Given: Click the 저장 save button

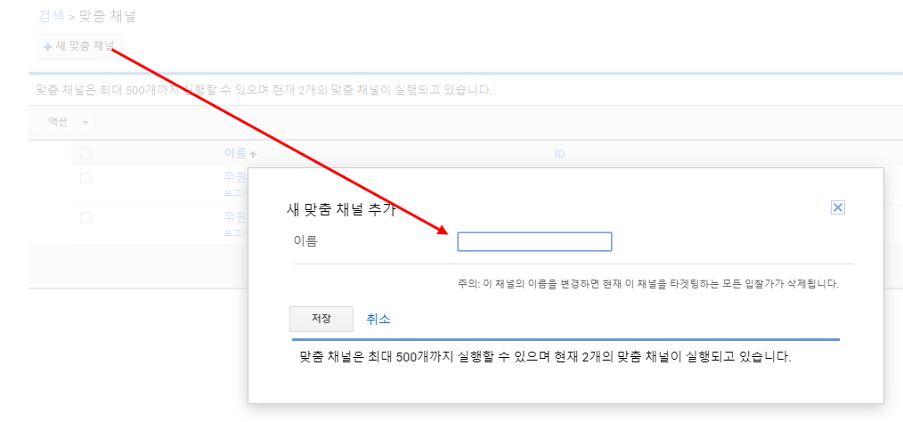Looking at the screenshot, I should [321, 319].
